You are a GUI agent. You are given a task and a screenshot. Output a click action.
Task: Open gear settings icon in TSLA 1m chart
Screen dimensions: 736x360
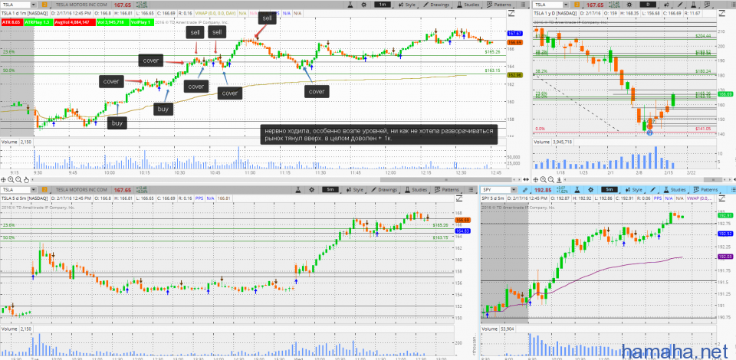[364, 5]
